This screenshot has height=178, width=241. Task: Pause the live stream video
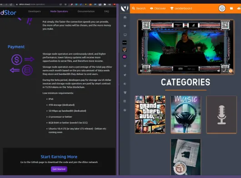141,71
